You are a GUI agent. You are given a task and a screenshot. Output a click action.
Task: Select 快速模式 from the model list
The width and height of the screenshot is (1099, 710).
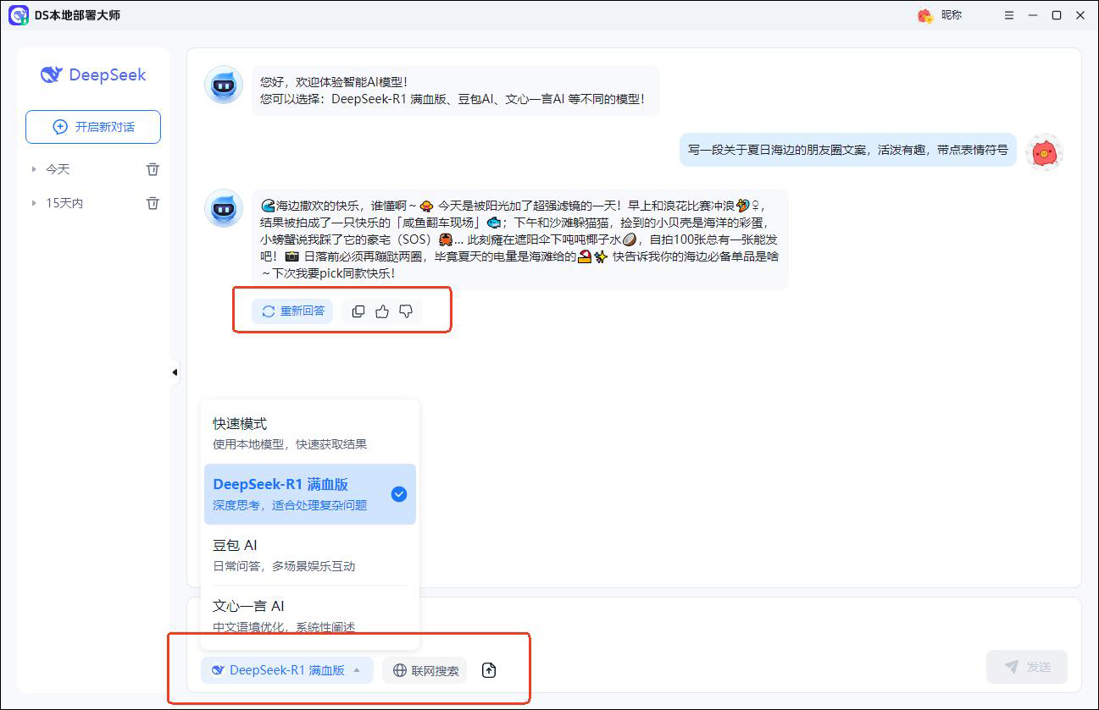tap(310, 432)
